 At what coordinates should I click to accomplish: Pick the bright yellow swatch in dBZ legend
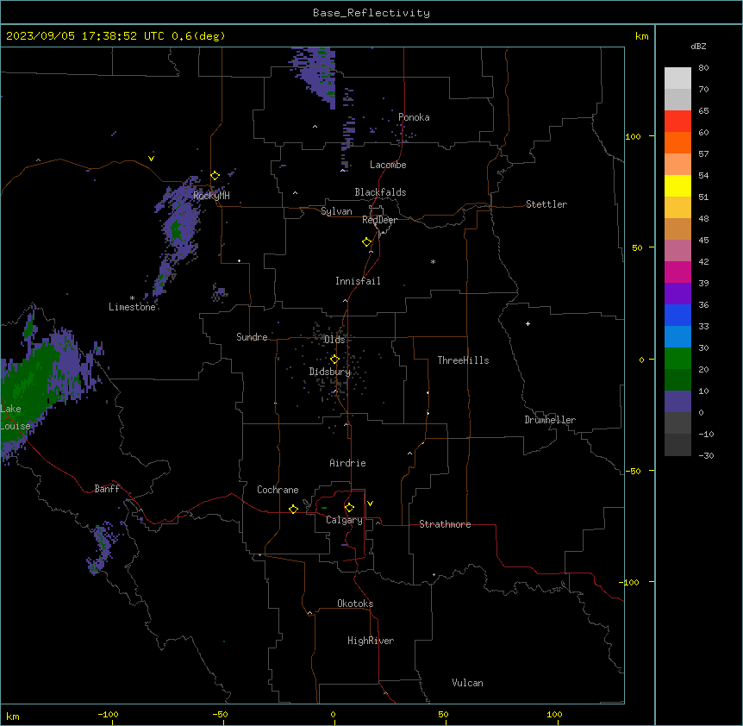(677, 185)
